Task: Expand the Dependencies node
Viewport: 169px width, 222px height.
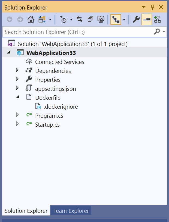Action: pyautogui.click(x=17, y=71)
